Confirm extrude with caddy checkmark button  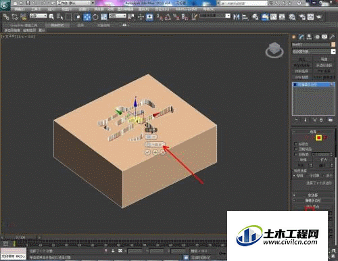[147, 153]
